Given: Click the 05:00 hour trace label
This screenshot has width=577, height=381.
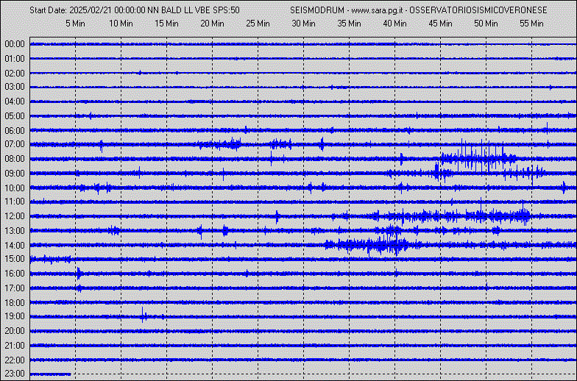Looking at the screenshot, I should tap(15, 116).
